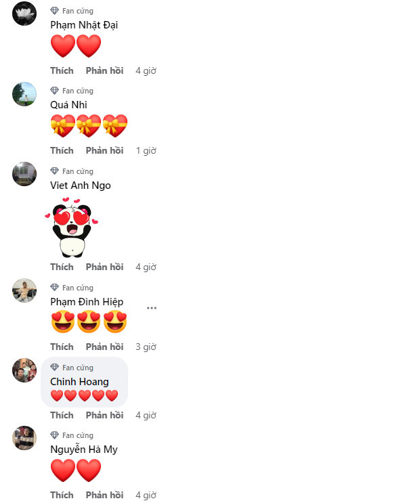
Task: Click the Fan cứng diamond badge above Phạm Nhật Đại
Action: [x=55, y=11]
